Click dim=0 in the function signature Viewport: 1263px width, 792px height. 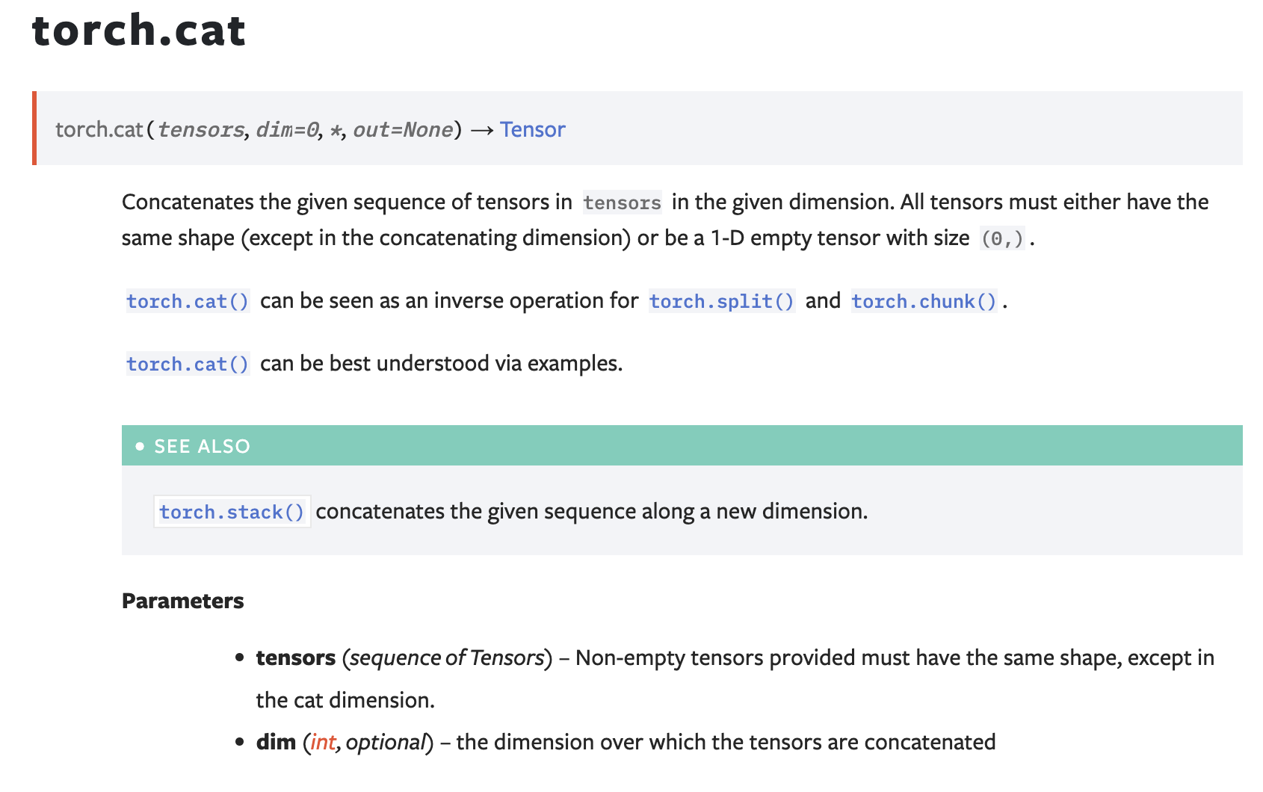pos(287,130)
